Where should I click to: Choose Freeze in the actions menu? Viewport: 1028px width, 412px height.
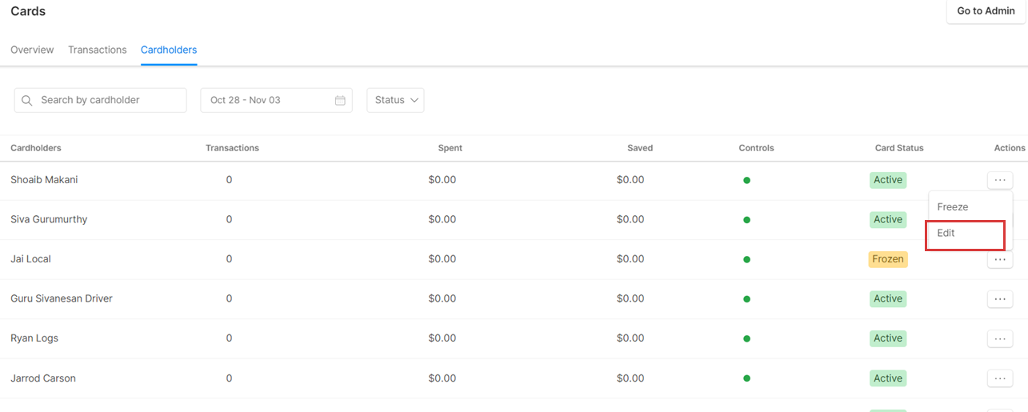point(953,206)
